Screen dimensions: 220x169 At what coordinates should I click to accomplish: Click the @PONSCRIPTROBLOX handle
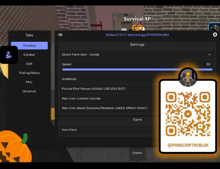click(188, 145)
